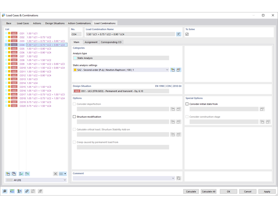Screen dimensions: 278x208
Task: Click the Calculate All button
Action: (x=209, y=192)
